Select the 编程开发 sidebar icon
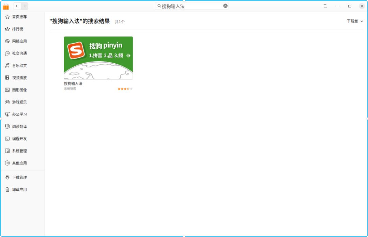 (x=7, y=139)
